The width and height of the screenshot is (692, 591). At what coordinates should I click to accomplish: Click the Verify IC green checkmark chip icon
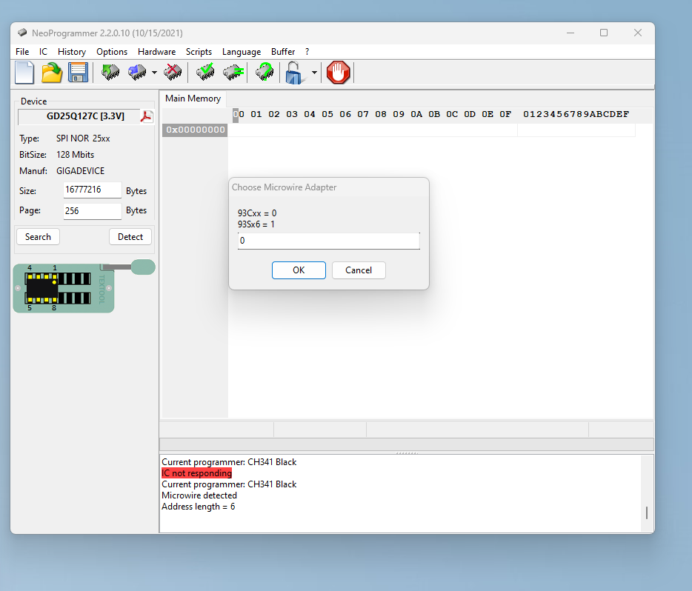(206, 72)
